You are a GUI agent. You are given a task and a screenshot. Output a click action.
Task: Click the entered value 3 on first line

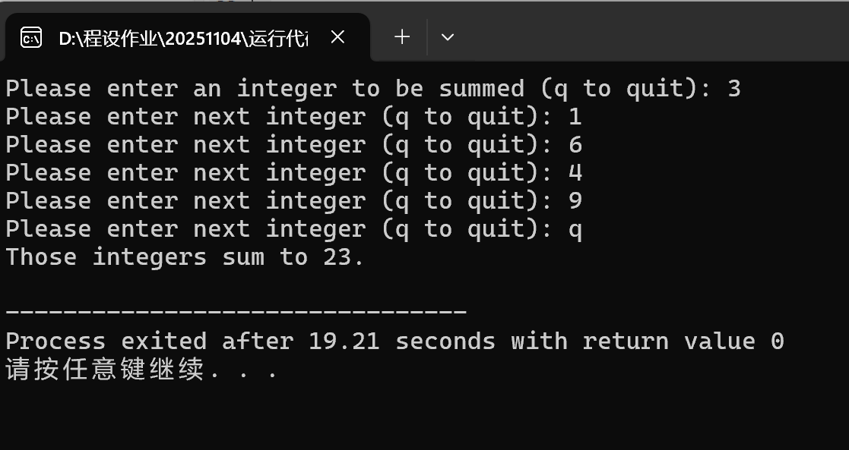(x=733, y=89)
